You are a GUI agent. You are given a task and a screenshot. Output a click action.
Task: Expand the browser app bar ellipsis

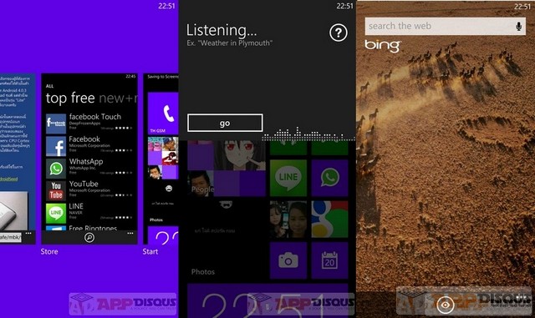tap(28, 234)
